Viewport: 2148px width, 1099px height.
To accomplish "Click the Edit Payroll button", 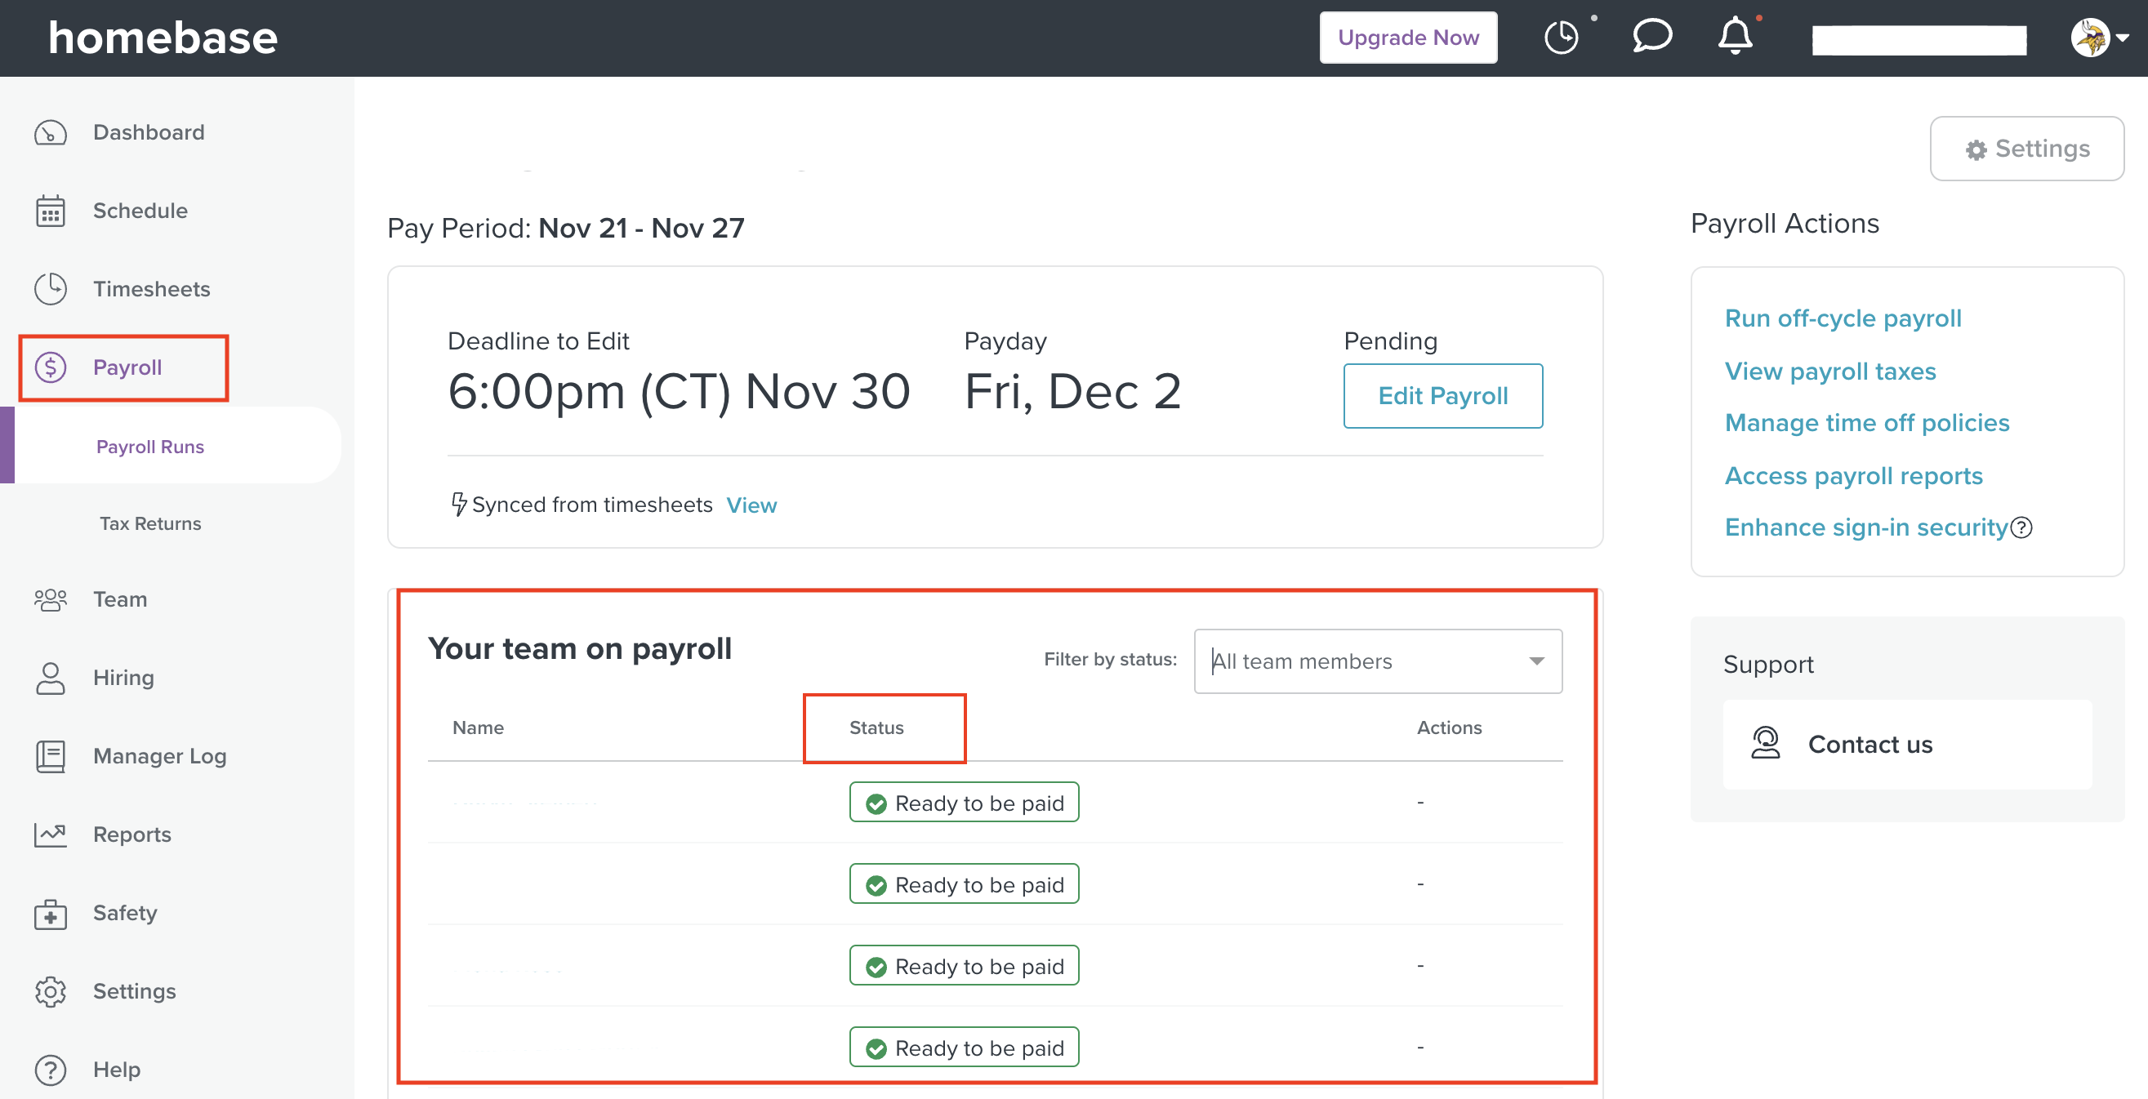I will (x=1442, y=396).
